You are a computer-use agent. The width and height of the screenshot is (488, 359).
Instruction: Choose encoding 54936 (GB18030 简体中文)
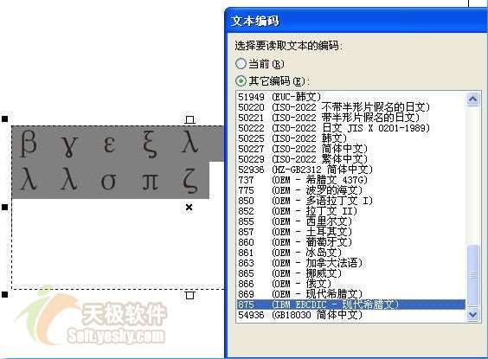[350, 315]
